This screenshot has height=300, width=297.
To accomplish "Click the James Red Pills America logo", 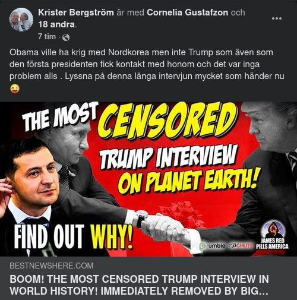I will (272, 235).
